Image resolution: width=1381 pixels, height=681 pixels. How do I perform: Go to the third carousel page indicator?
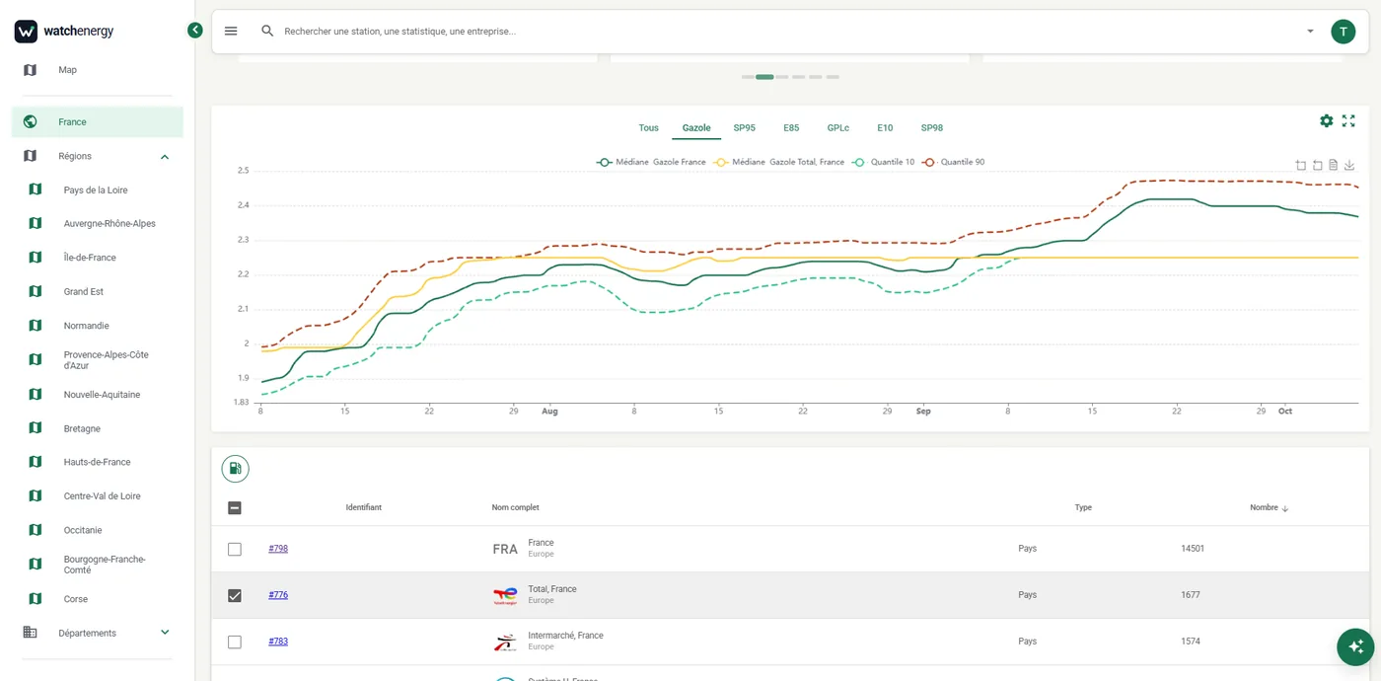point(782,77)
